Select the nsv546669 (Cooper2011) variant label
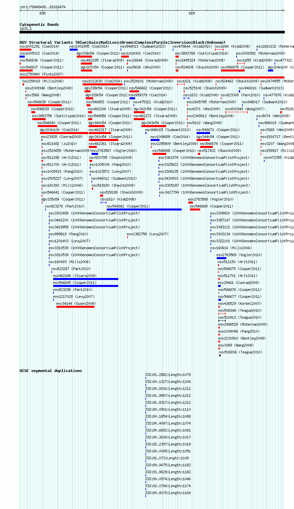 (211, 206)
